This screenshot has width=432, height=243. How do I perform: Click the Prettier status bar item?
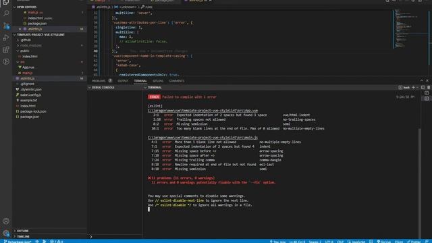[x=414, y=242]
